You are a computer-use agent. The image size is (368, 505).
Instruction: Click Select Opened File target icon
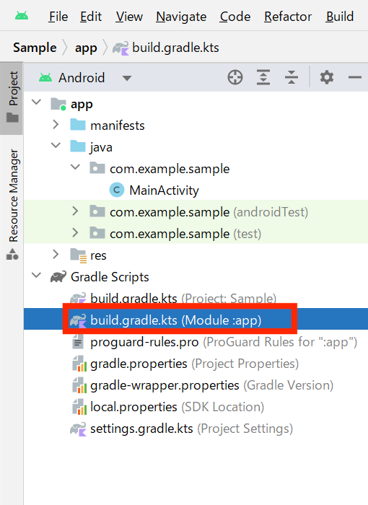click(235, 77)
